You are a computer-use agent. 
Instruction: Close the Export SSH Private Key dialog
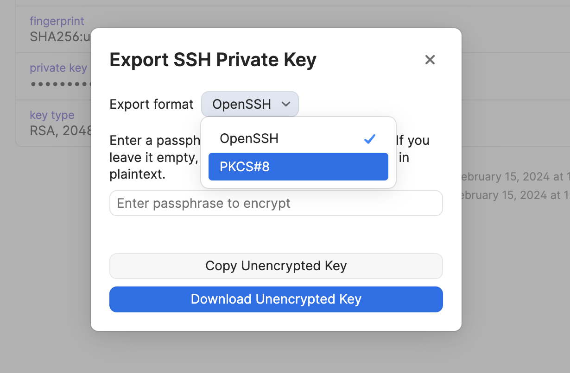pos(430,60)
